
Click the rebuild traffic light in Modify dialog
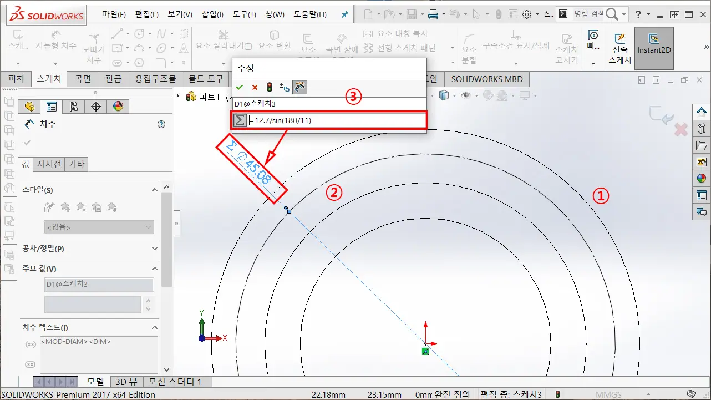pos(270,87)
